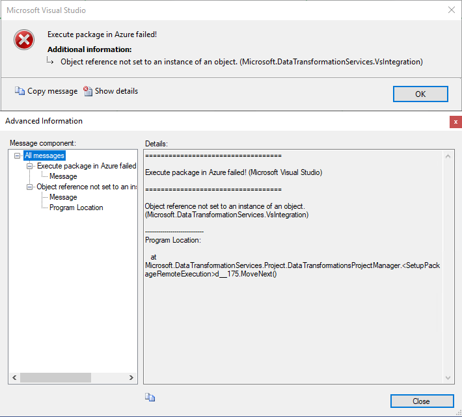This screenshot has width=462, height=417.
Task: Click the tree horizontal scrollbar right arrow
Action: coord(131,377)
